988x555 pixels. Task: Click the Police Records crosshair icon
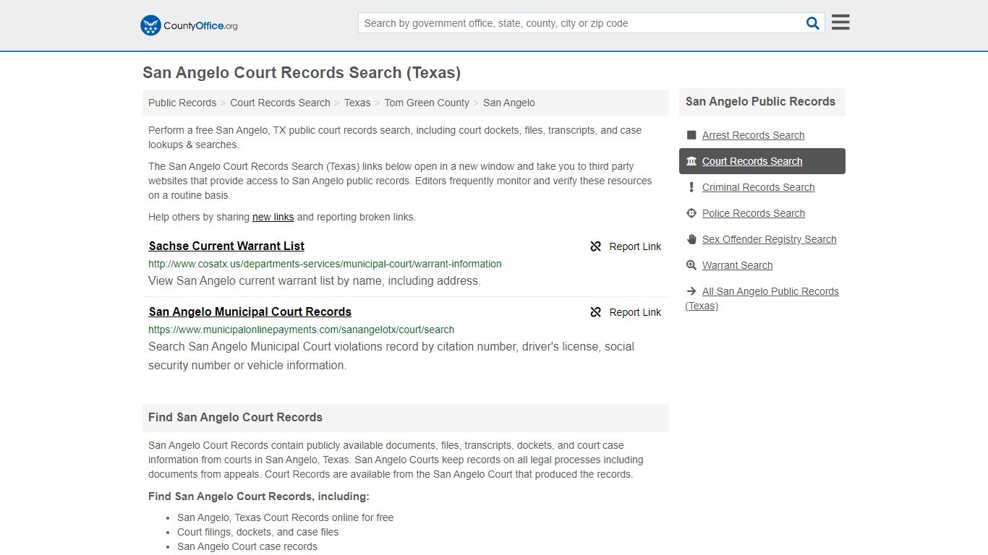pos(691,213)
